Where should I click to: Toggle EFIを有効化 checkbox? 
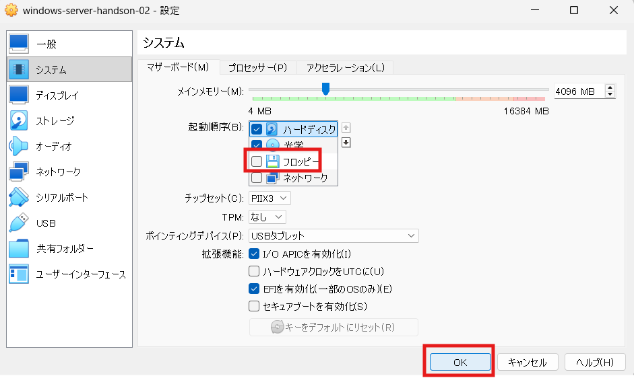(x=254, y=289)
